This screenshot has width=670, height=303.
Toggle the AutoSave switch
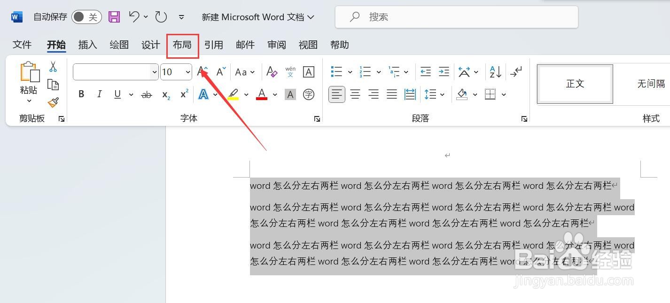(86, 16)
